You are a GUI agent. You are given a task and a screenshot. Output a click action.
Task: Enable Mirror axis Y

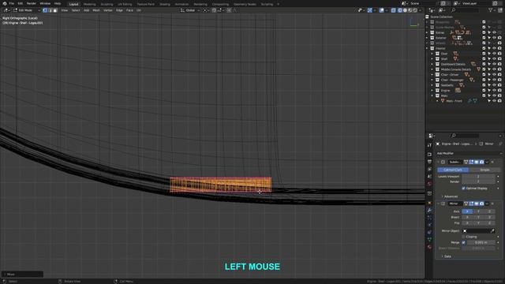(x=478, y=211)
